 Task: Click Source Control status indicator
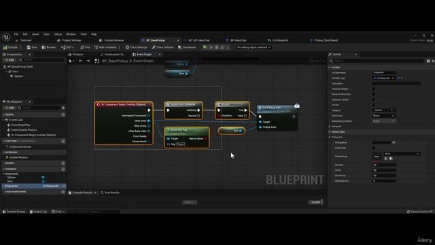click(419, 212)
